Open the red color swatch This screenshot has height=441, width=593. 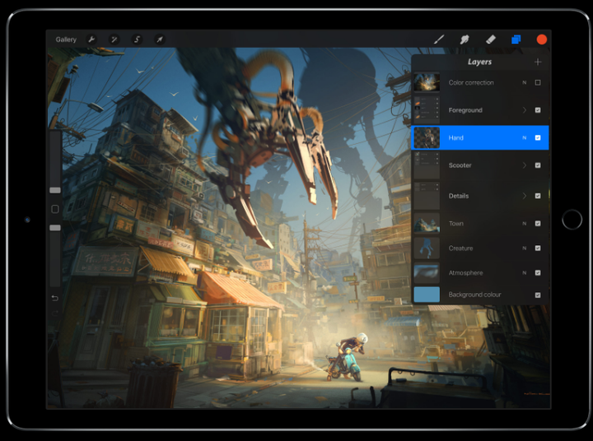(542, 39)
